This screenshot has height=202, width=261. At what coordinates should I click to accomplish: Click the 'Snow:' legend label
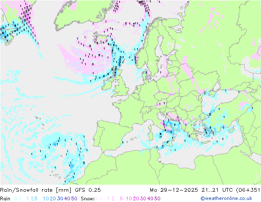(x=88, y=199)
